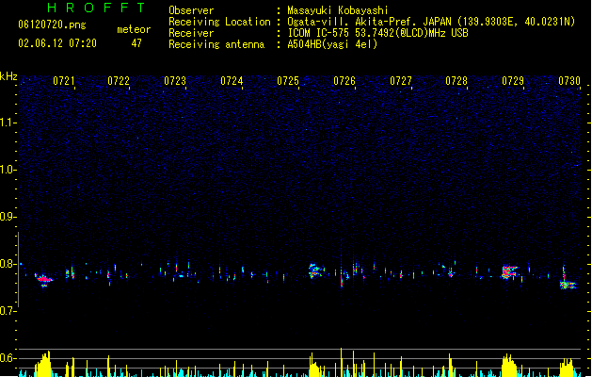Screen dimensions: 592x377
Task: Click the 0722 time marker
Action: [119, 81]
